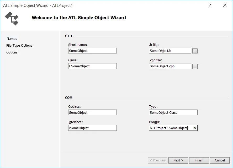The height and width of the screenshot is (168, 233).
Task: Focus the Class name input
Action: click(x=92, y=66)
